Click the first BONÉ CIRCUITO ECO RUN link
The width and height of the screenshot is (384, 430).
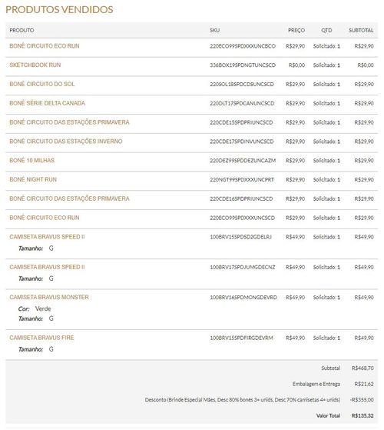click(x=45, y=46)
